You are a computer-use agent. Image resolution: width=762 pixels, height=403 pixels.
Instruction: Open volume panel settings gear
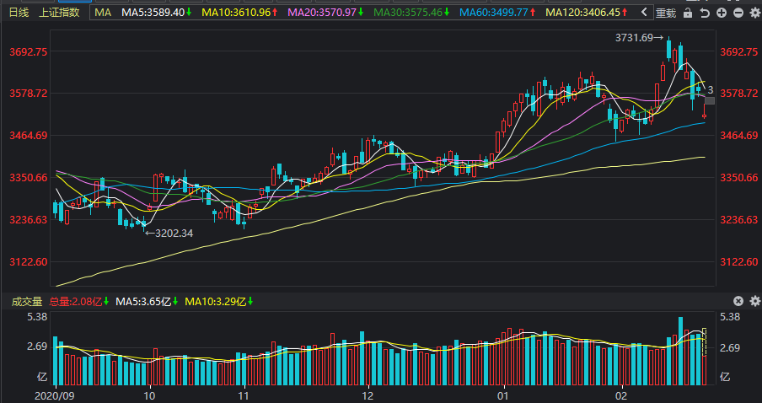click(754, 301)
